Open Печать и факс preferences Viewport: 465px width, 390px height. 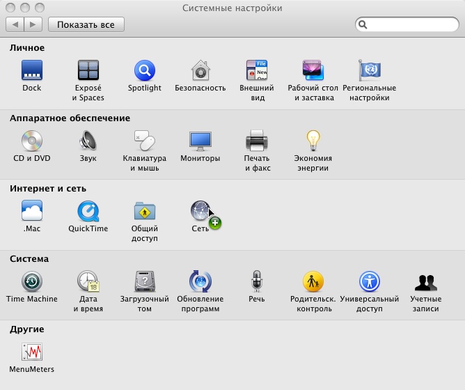pos(257,141)
